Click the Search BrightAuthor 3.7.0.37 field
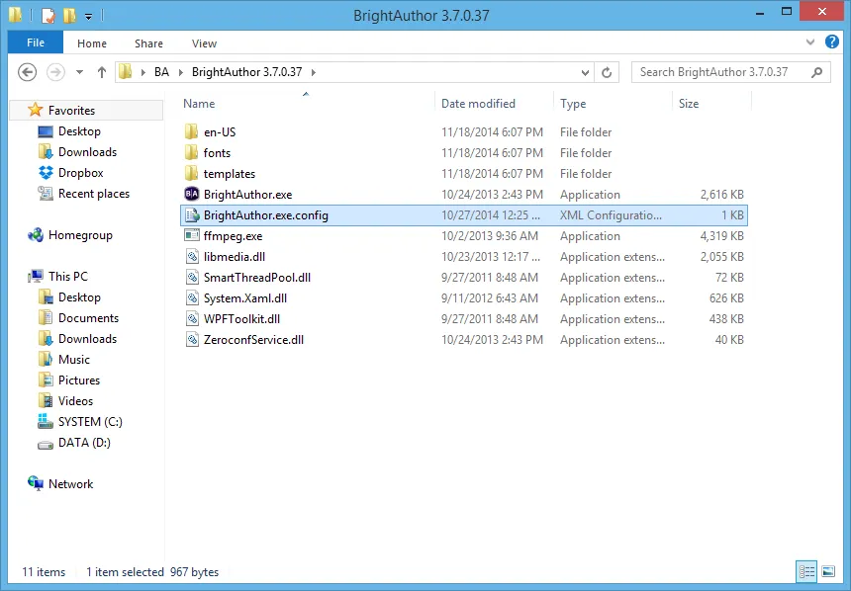Screen dimensions: 851x591 (x=730, y=72)
